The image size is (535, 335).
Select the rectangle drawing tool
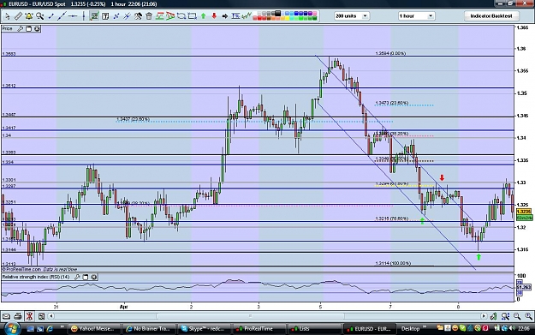click(192, 16)
